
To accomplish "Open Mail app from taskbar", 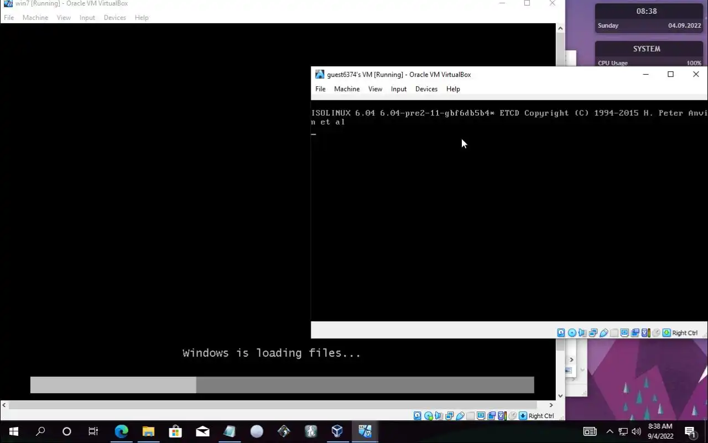I will tap(202, 431).
